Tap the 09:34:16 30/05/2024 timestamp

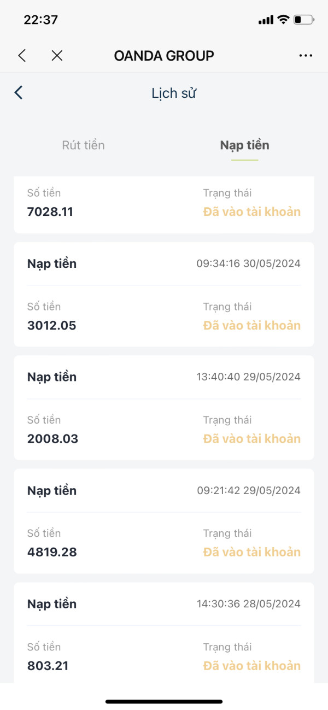[248, 263]
